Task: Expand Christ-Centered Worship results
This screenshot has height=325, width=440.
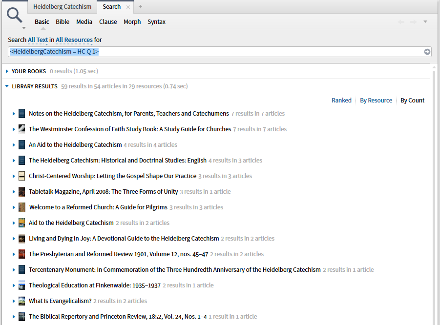Action: (14, 176)
